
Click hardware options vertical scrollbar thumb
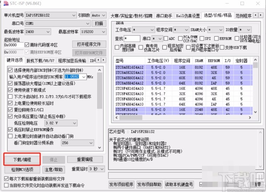(100, 91)
